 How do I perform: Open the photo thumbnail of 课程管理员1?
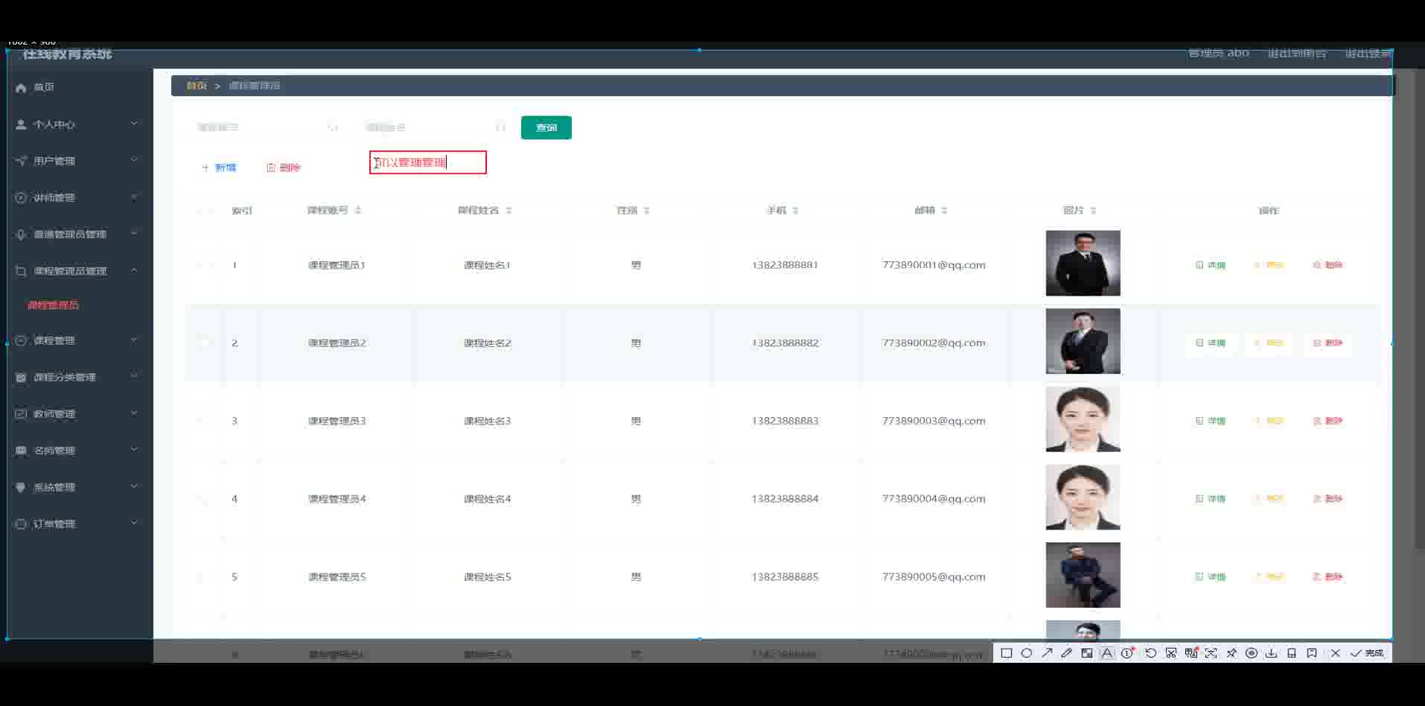pyautogui.click(x=1083, y=264)
